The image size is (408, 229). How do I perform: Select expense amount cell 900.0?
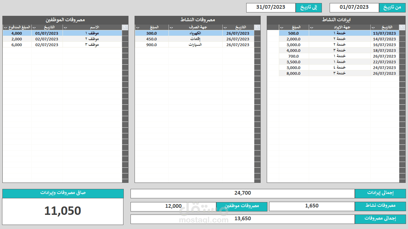[152, 45]
